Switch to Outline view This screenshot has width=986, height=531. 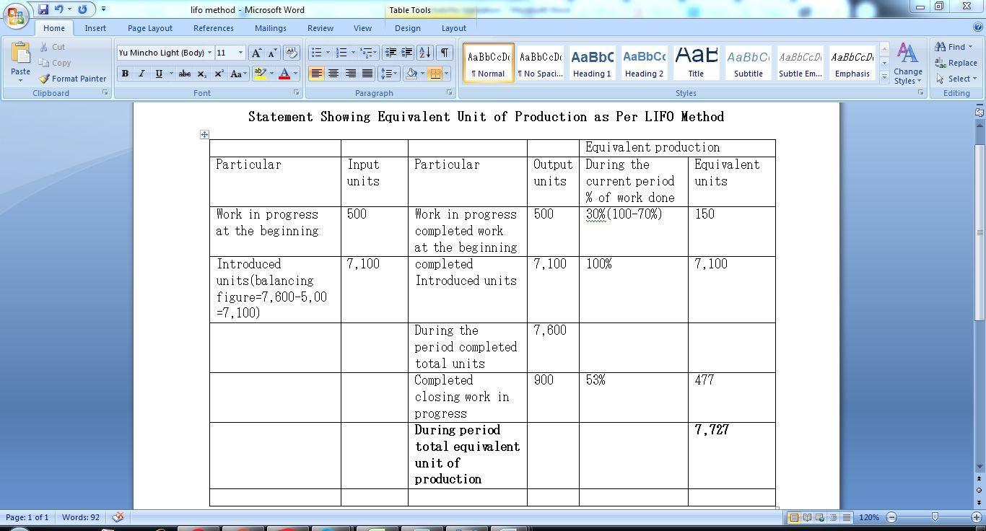pos(833,517)
